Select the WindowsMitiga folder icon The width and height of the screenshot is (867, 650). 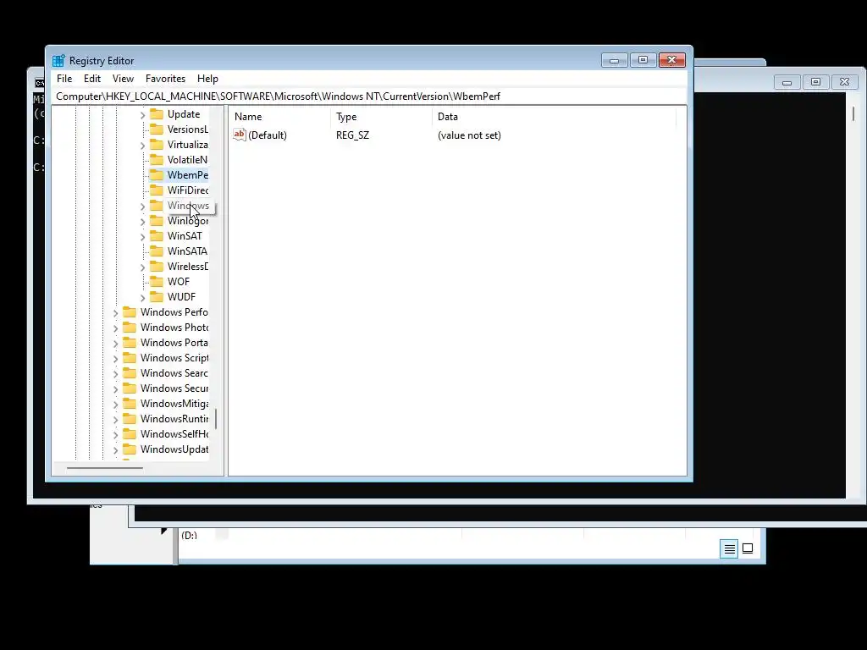pyautogui.click(x=130, y=404)
